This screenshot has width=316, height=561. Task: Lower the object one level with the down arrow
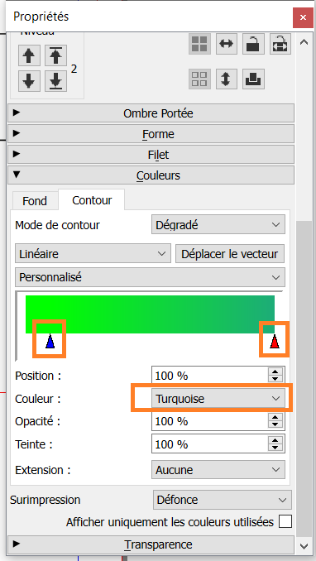pos(29,80)
